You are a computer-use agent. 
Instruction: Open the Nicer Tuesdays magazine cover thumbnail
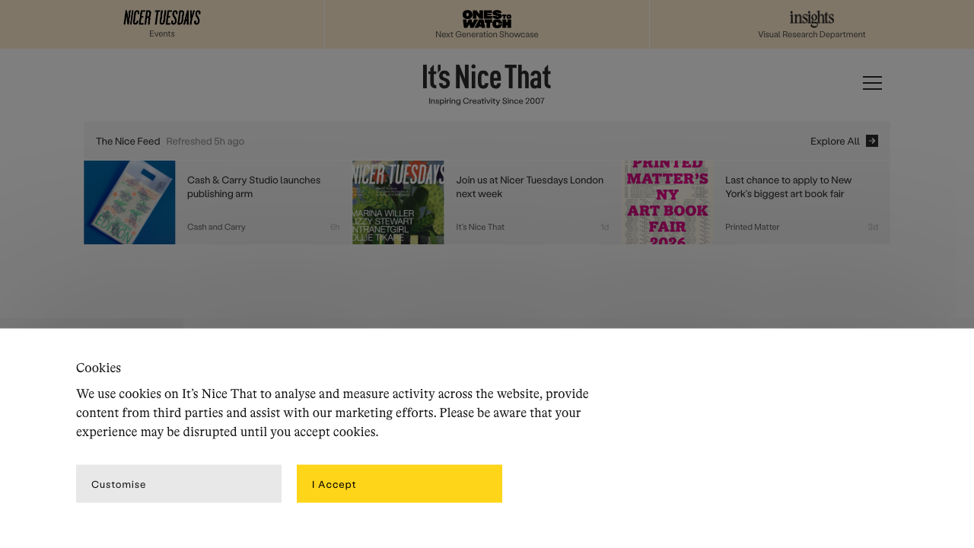coord(398,202)
